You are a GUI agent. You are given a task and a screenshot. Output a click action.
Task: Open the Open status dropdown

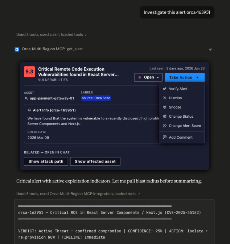click(x=148, y=77)
